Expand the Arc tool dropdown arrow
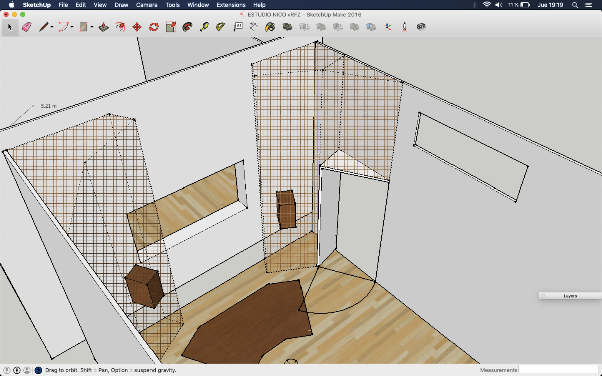 (x=72, y=27)
